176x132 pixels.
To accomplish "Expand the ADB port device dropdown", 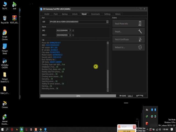I will click(x=108, y=22).
